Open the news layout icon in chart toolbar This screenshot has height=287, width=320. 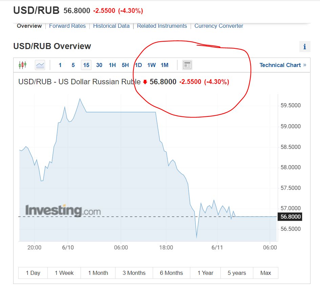point(187,65)
